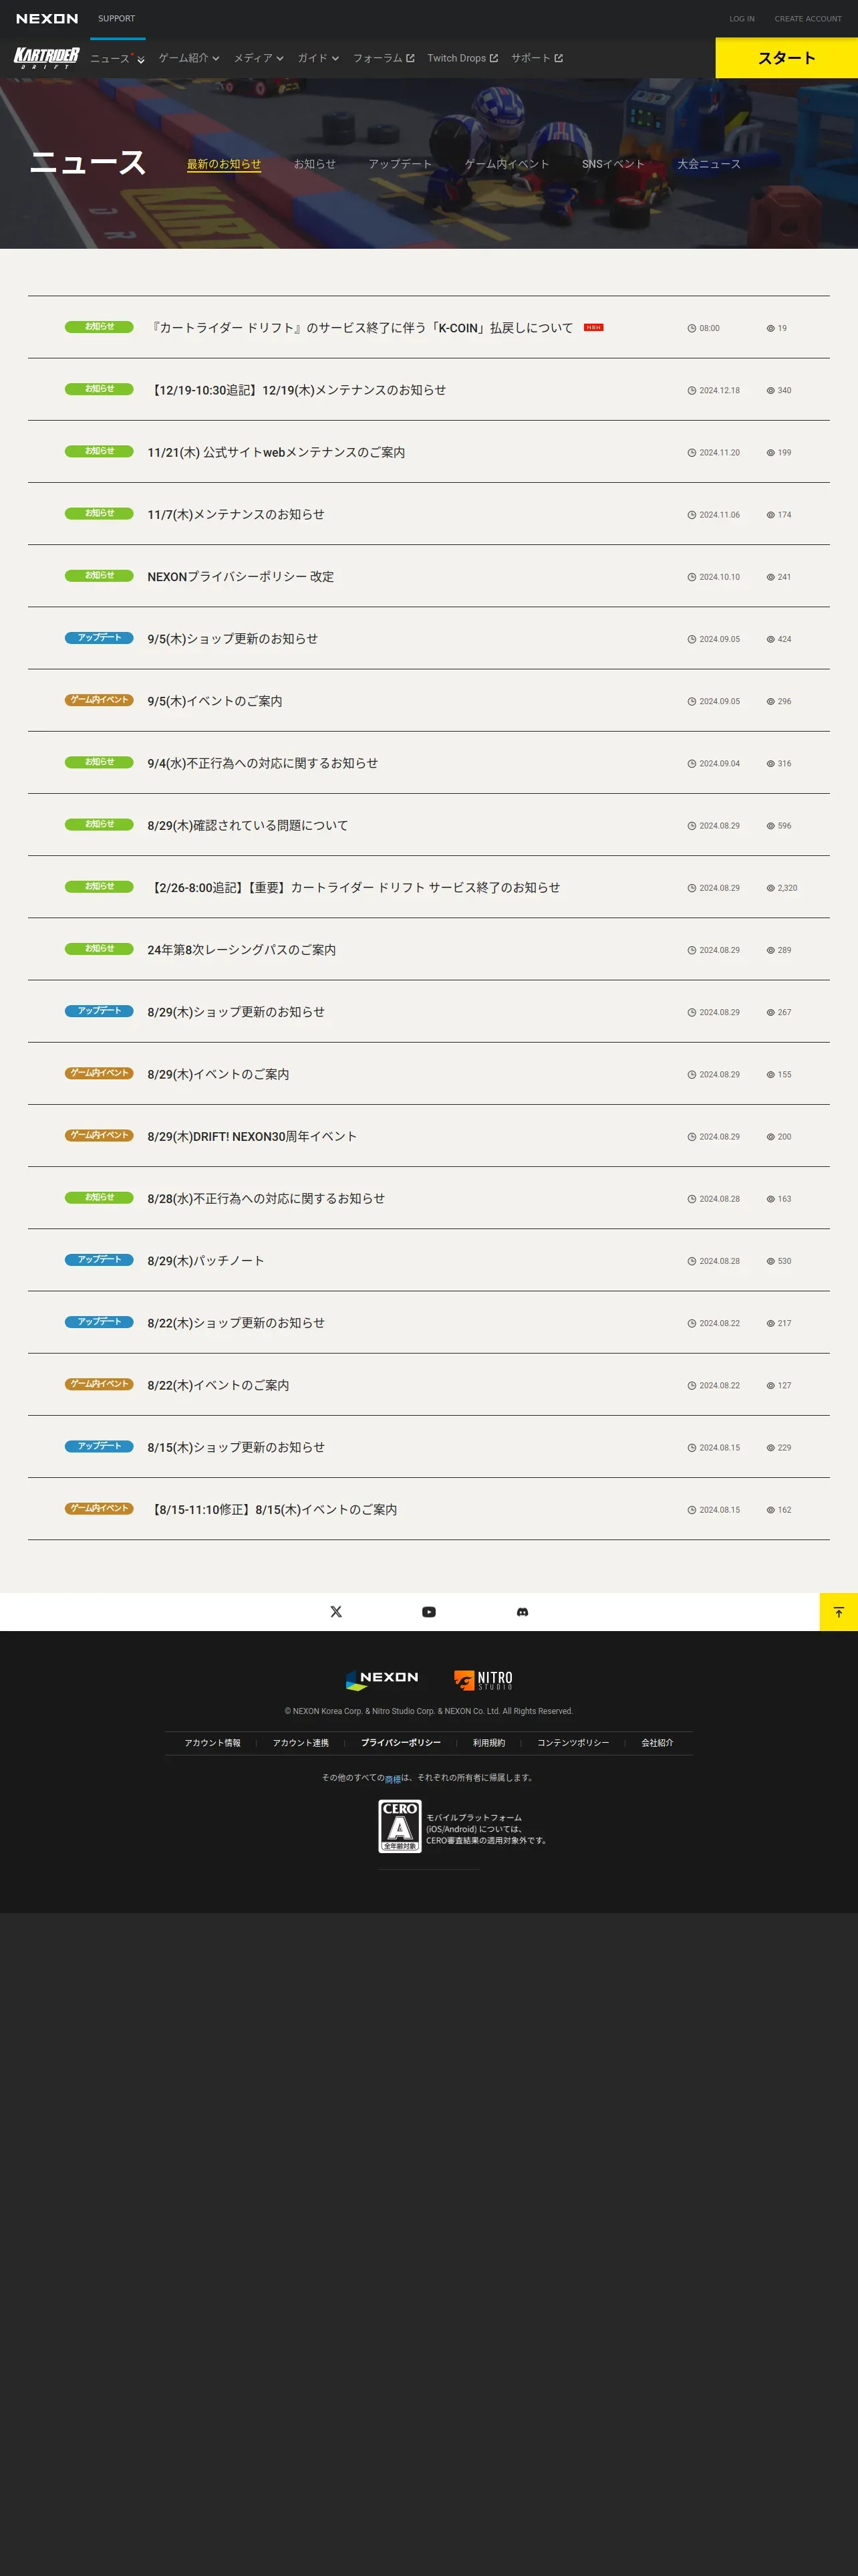Select the 最新のお知らせ tab

pyautogui.click(x=224, y=164)
